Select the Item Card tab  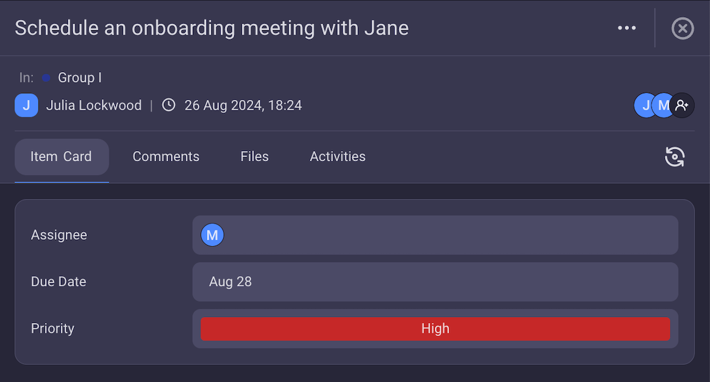tap(62, 156)
